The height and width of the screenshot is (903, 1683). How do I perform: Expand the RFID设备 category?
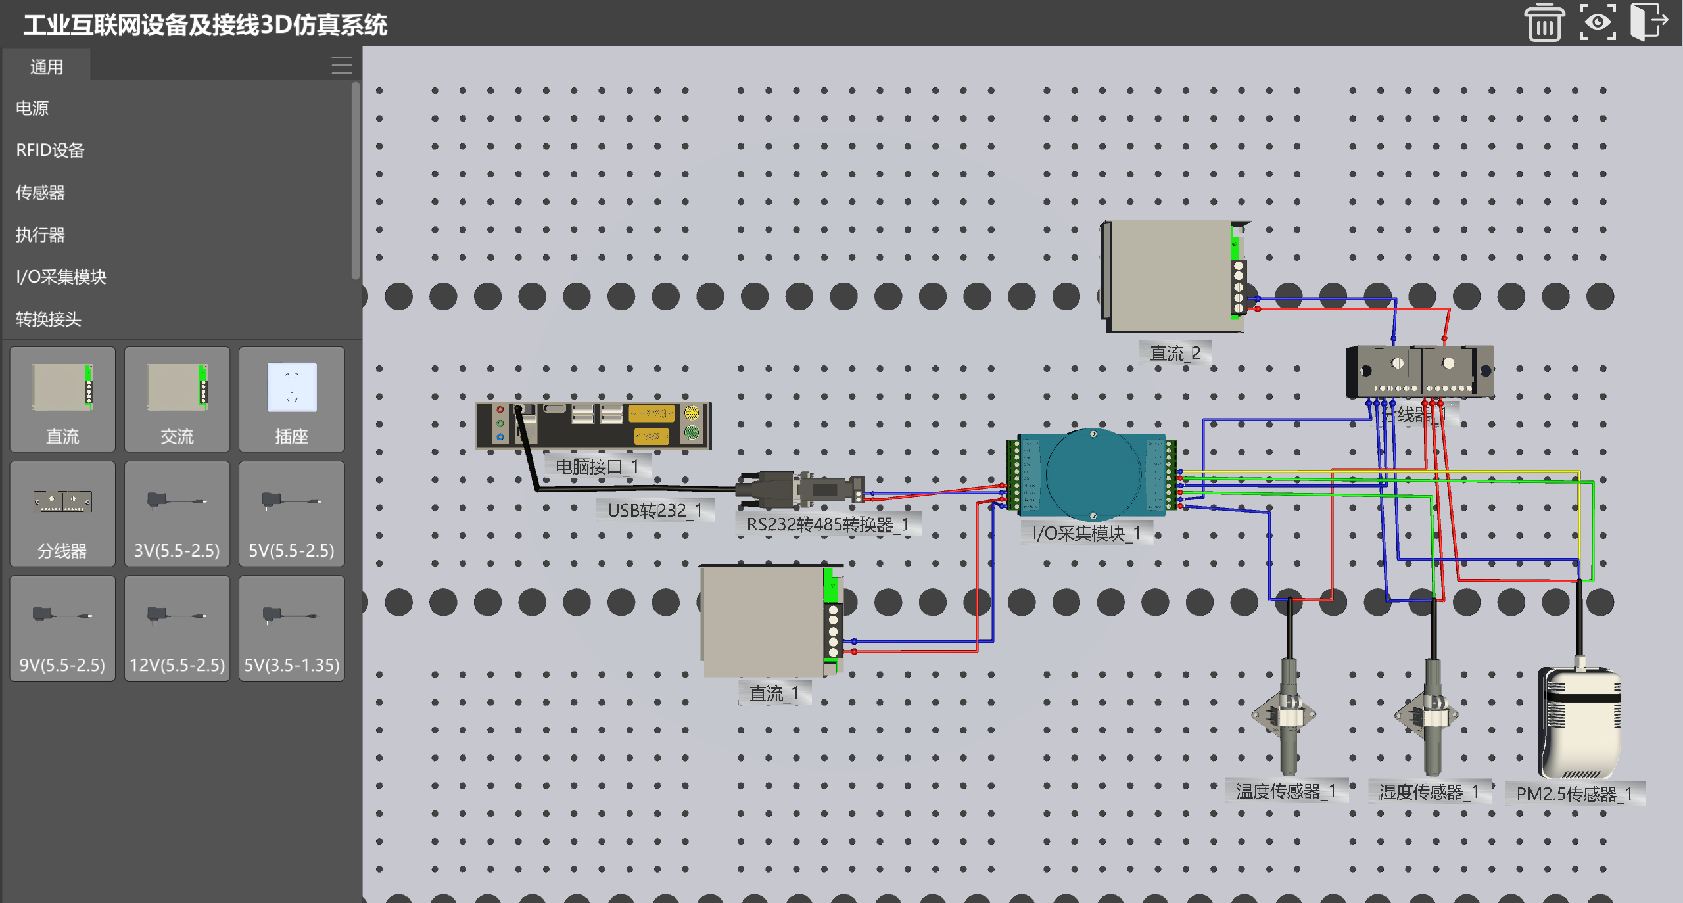pos(51,150)
